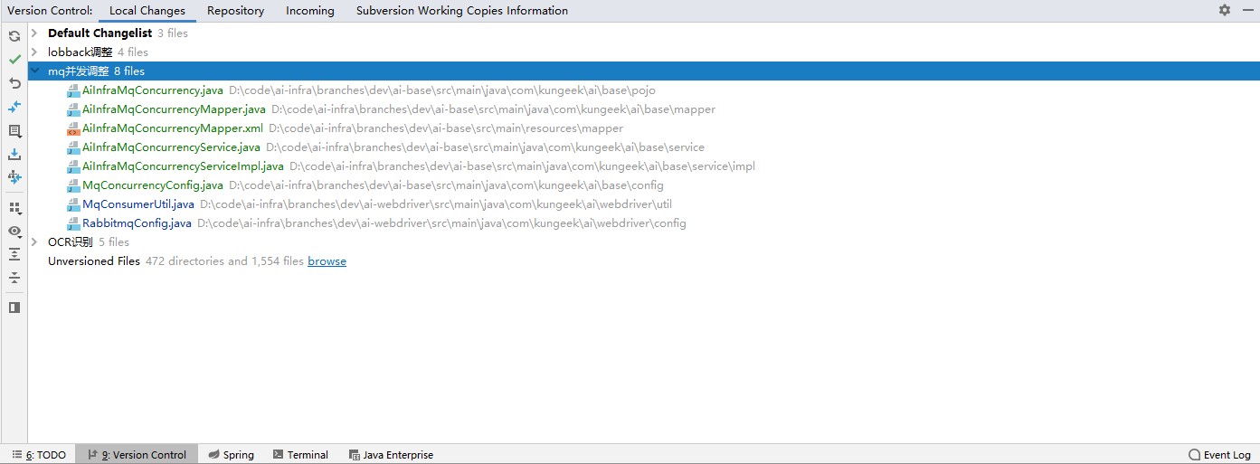Open the Incoming tab
Image resolution: width=1260 pixels, height=464 pixels.
[x=309, y=11]
